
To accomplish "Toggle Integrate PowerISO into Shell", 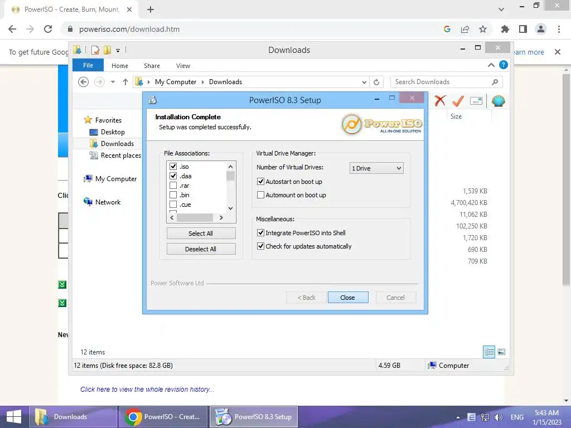I will point(260,232).
